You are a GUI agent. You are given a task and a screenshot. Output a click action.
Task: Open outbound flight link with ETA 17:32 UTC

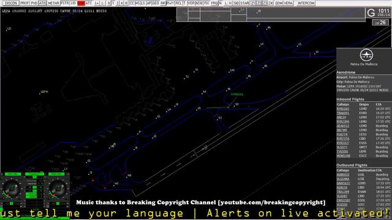tap(343, 183)
